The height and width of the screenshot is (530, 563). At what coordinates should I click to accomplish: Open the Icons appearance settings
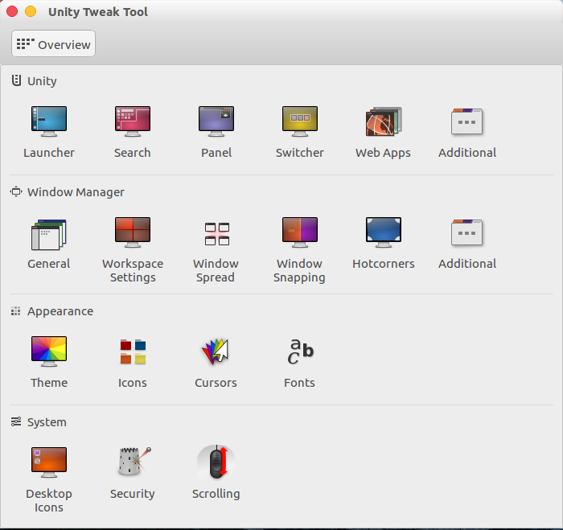point(133,351)
